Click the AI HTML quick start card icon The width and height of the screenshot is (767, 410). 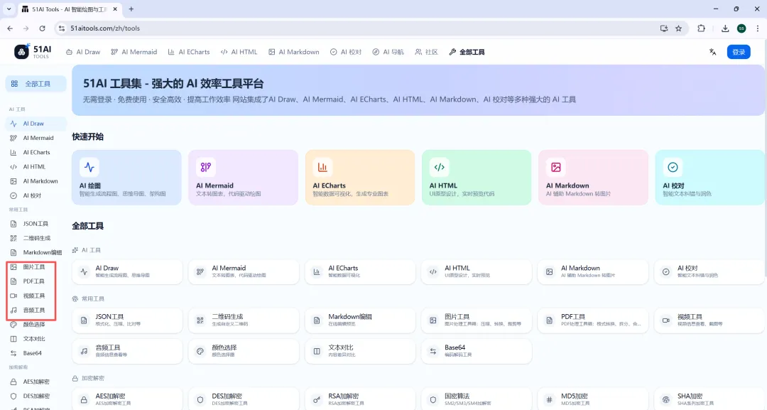tap(440, 167)
